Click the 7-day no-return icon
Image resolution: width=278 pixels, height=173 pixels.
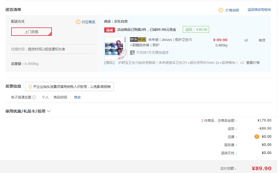[132, 53]
